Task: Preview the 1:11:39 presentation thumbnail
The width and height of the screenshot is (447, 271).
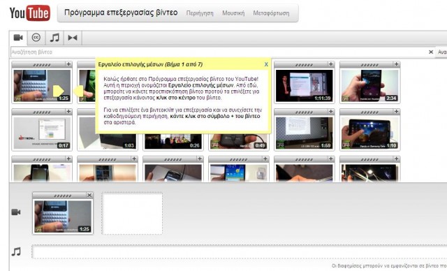Action: [305, 85]
